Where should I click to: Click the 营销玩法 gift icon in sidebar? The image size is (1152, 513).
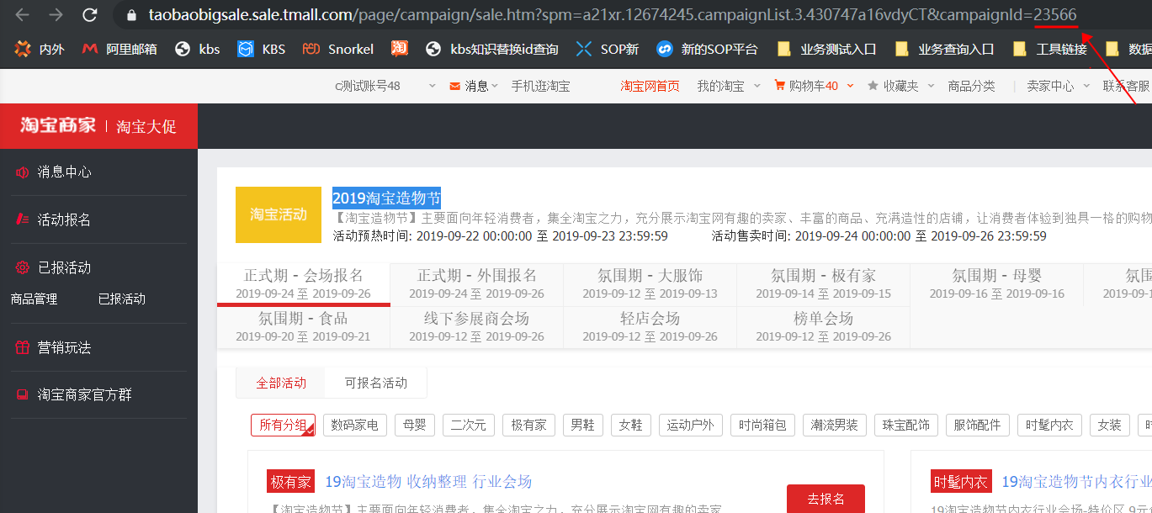pyautogui.click(x=23, y=347)
